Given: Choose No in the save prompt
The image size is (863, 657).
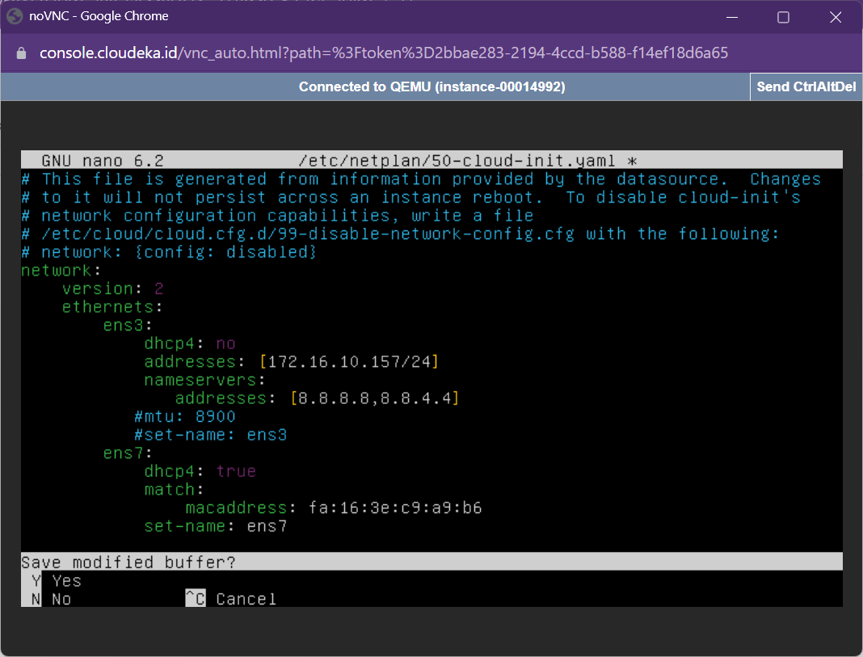Looking at the screenshot, I should (61, 599).
